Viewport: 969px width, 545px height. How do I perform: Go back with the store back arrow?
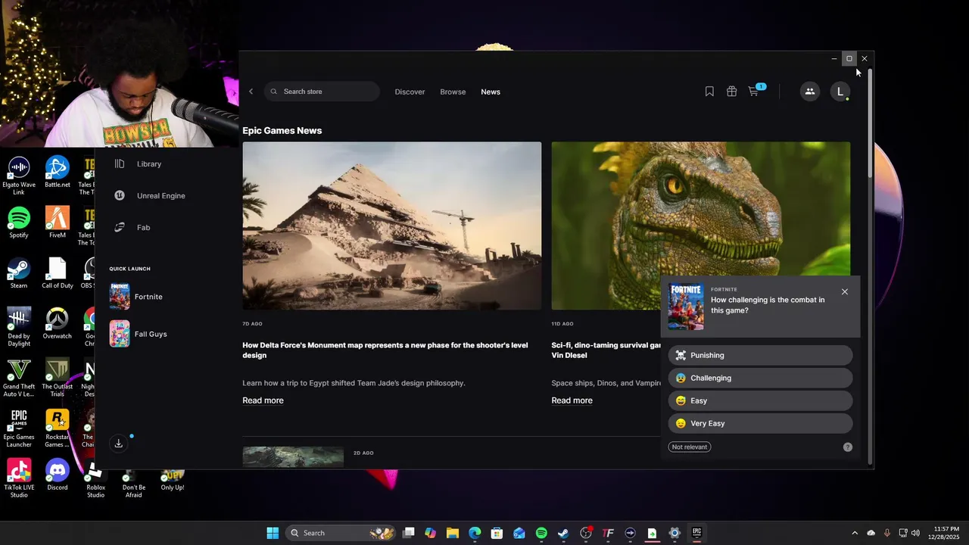coord(251,92)
